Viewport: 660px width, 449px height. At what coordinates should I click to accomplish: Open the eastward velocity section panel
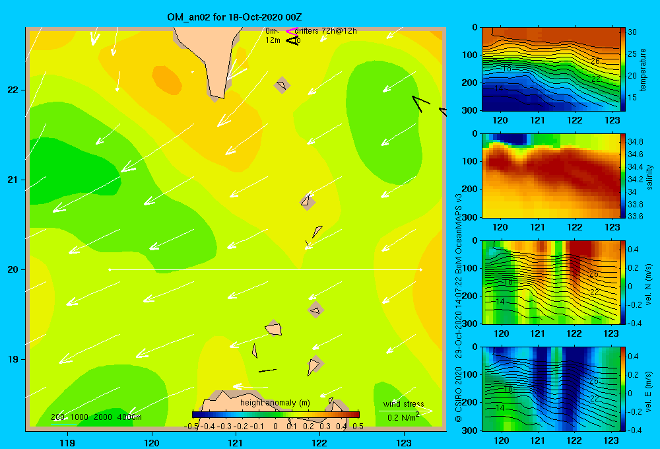550,389
